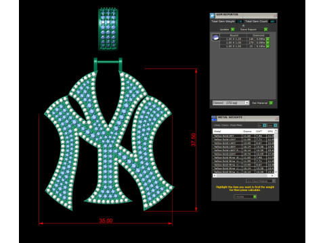Click the right arrow of horizontal scrollbar
The height and width of the screenshot is (243, 325).
(272, 175)
